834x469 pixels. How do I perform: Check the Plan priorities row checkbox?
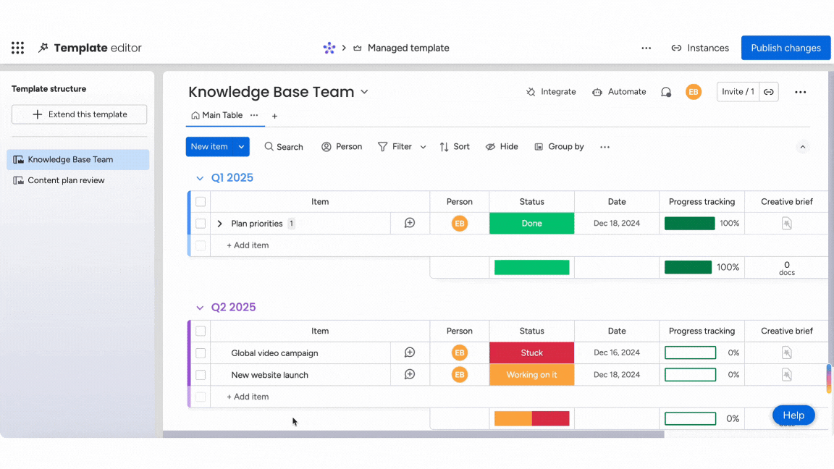pyautogui.click(x=201, y=224)
